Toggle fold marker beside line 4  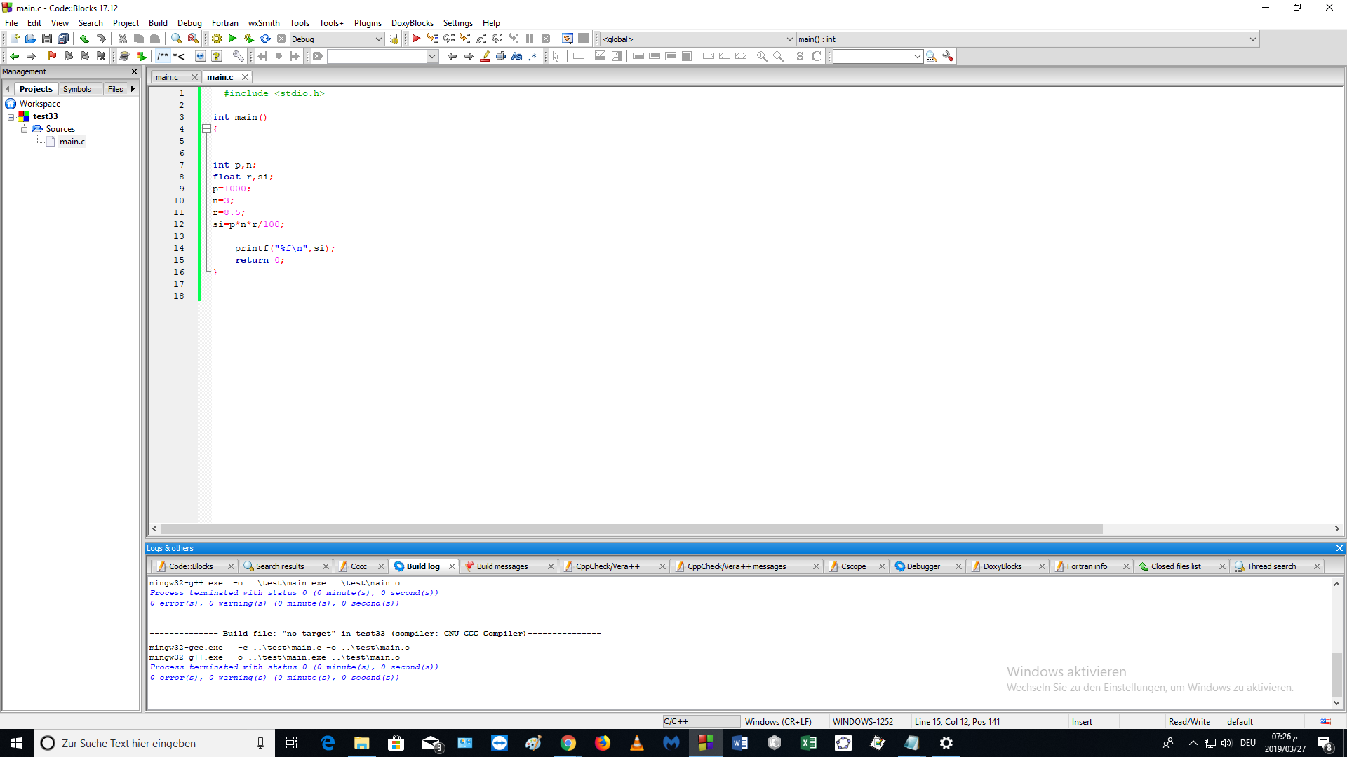click(x=206, y=129)
